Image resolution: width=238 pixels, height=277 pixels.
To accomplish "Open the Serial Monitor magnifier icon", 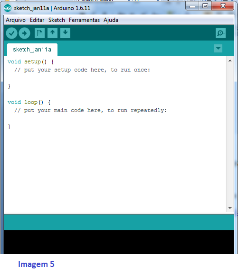I will point(220,33).
